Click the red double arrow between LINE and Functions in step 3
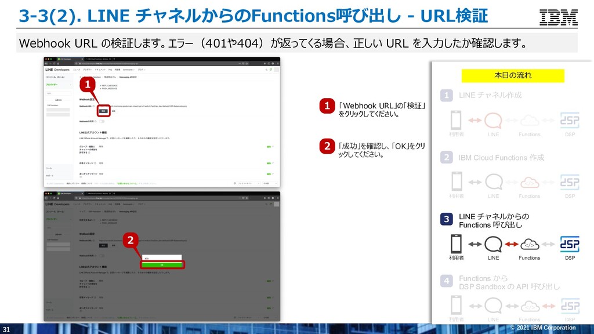This screenshot has height=334, width=594. 512,244
